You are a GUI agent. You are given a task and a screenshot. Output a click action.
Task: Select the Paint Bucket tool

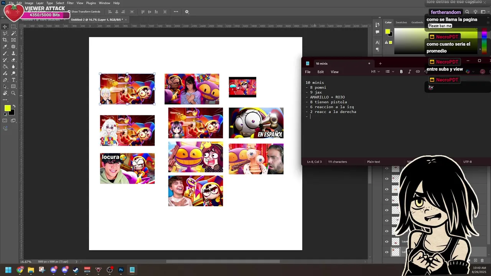point(5,67)
